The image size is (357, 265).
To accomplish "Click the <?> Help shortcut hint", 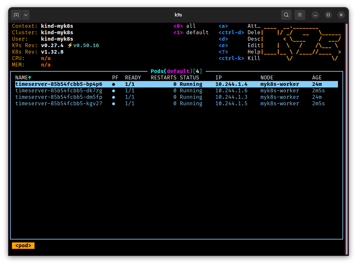I will (239, 52).
